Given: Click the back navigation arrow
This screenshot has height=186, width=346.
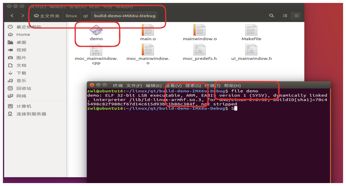Looking at the screenshot, I should [x=12, y=16].
